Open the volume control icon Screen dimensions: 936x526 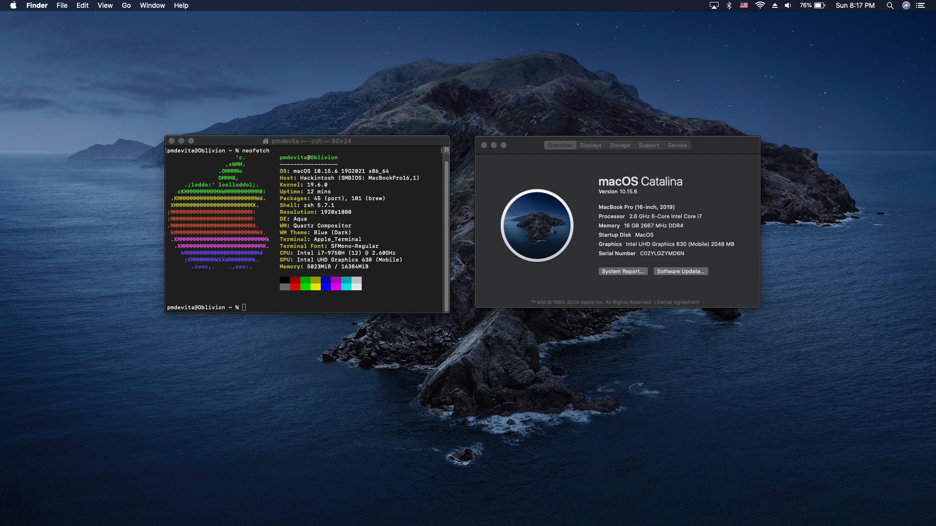(x=788, y=5)
